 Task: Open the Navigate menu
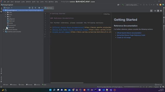18,2
